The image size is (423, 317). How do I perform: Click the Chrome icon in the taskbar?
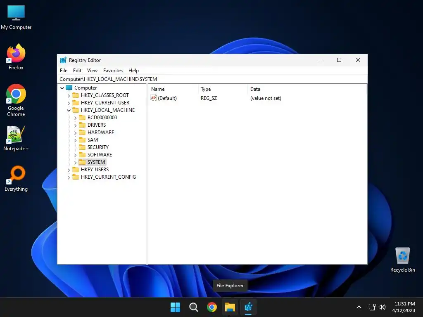[212, 307]
